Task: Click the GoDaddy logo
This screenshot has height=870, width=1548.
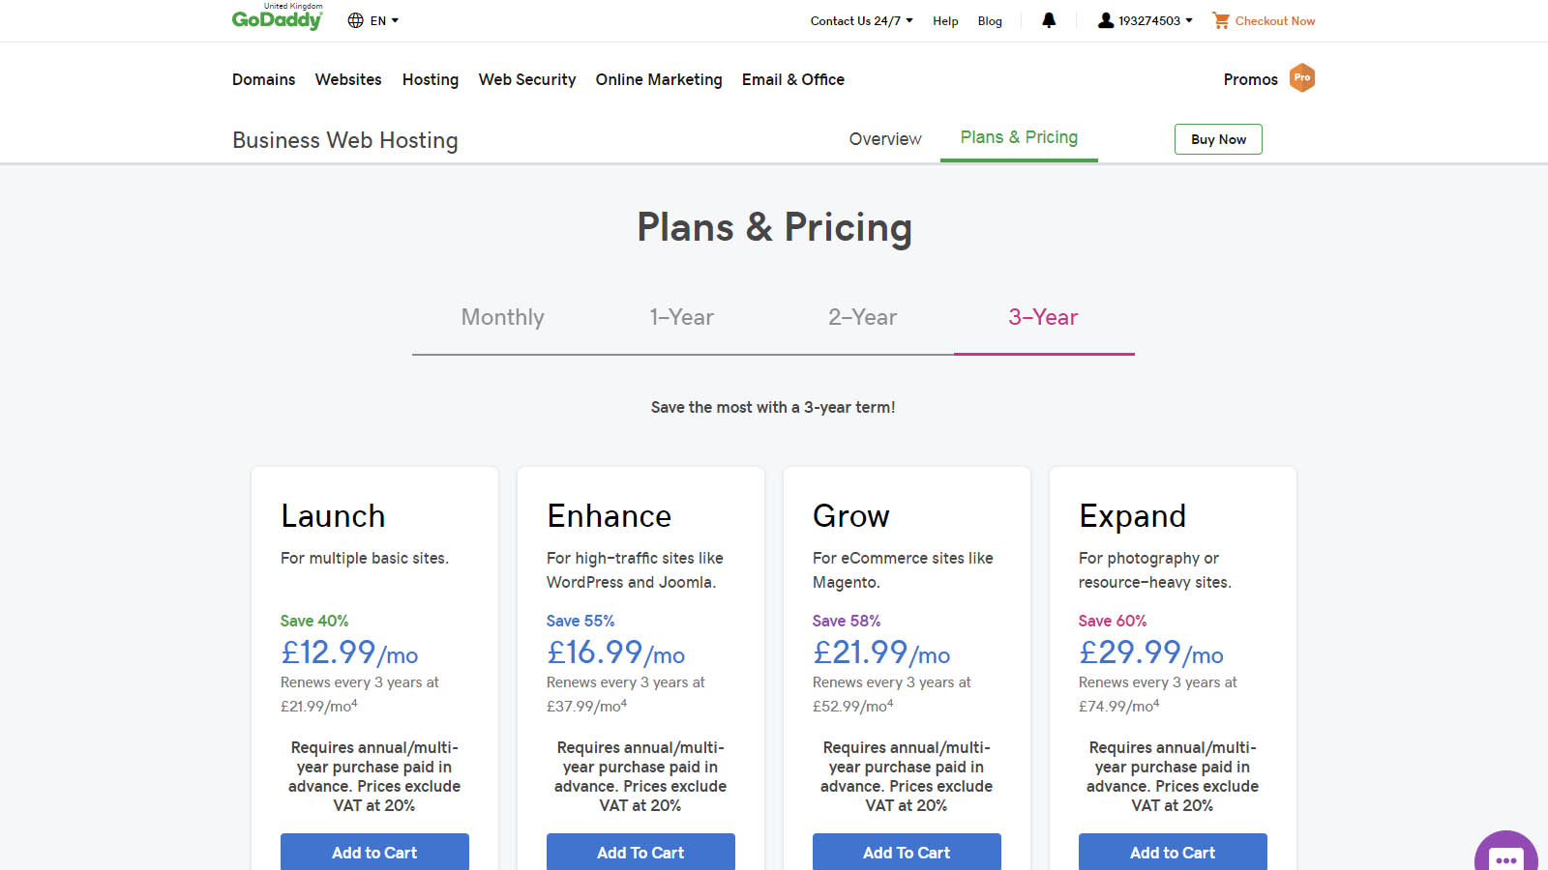Action: [x=277, y=19]
